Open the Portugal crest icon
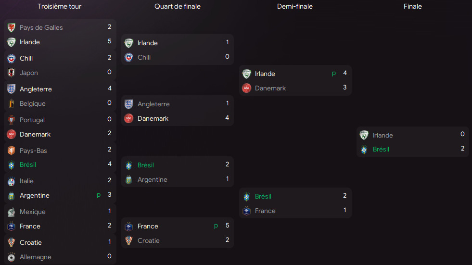 click(12, 120)
